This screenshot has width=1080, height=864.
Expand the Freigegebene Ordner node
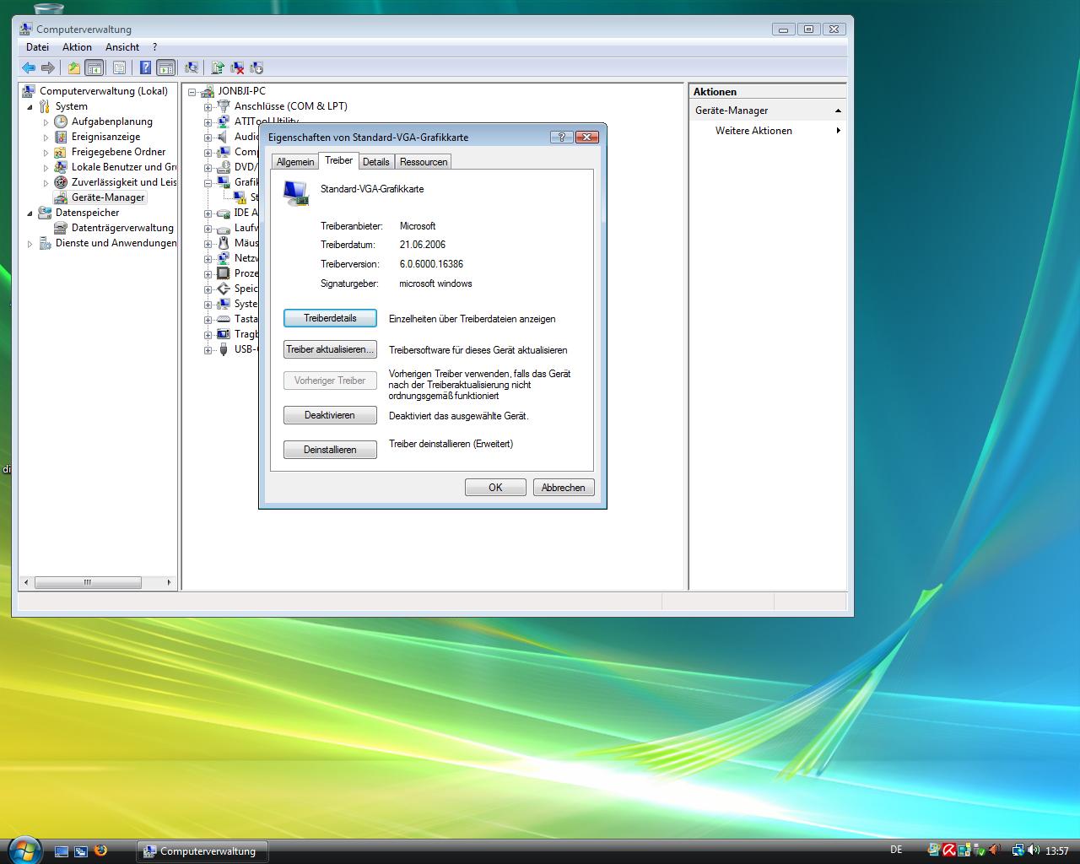pyautogui.click(x=46, y=153)
